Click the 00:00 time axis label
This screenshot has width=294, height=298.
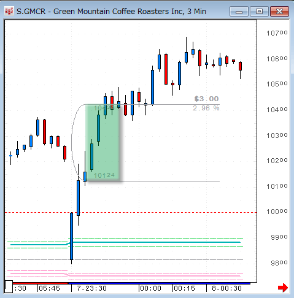click(x=151, y=288)
